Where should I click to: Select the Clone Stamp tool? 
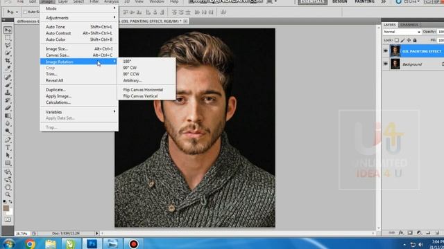point(8,93)
